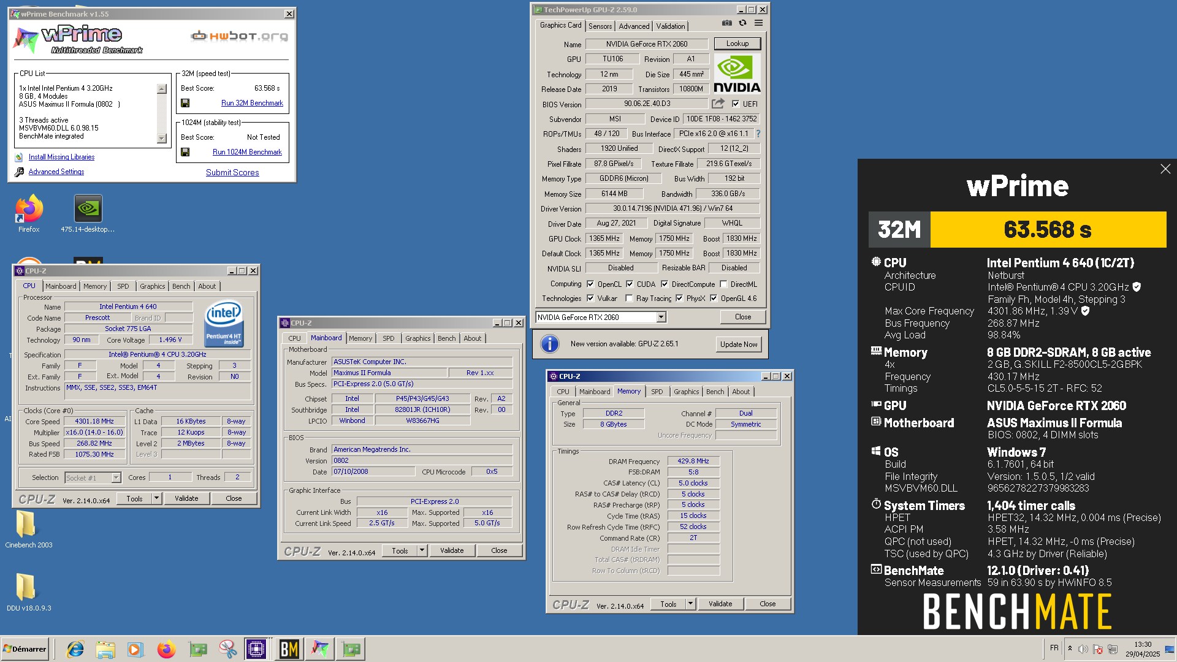Switch to the Validation tab in GPU-Z

(670, 26)
